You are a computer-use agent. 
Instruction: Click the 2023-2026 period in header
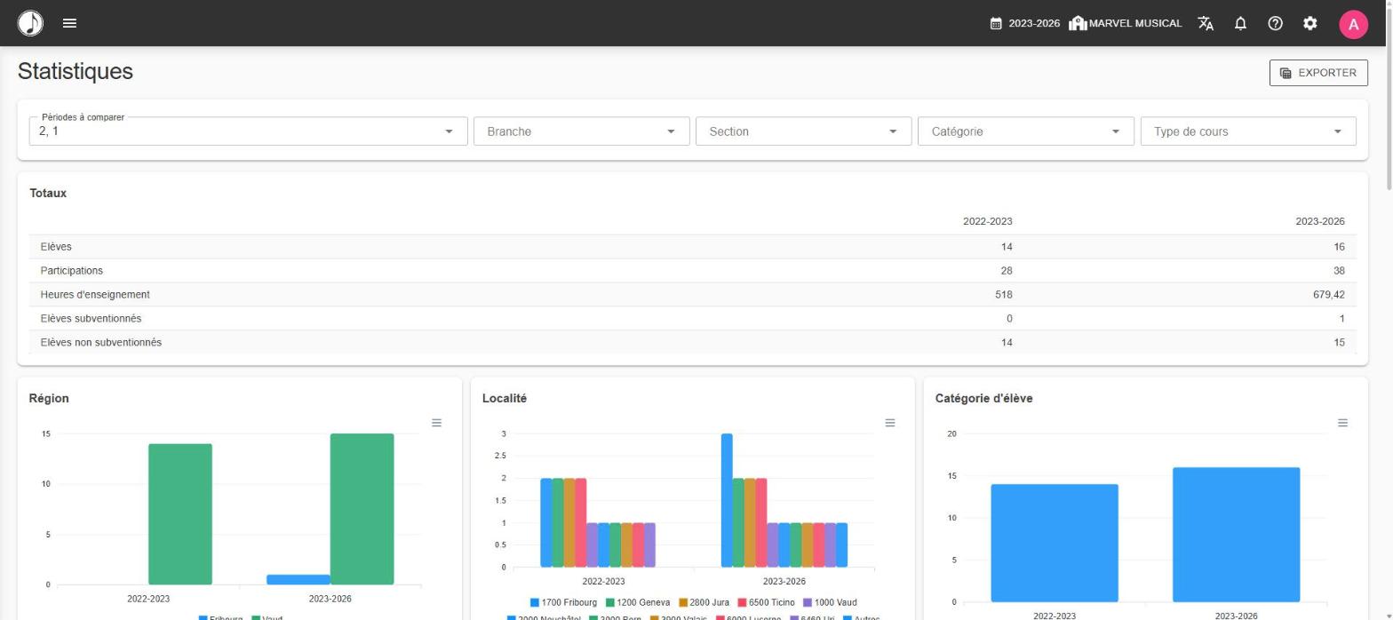[1034, 23]
